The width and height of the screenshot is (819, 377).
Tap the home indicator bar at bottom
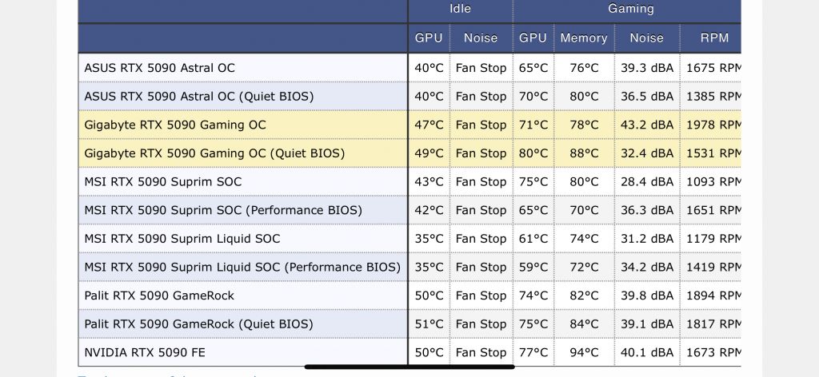pos(409,367)
